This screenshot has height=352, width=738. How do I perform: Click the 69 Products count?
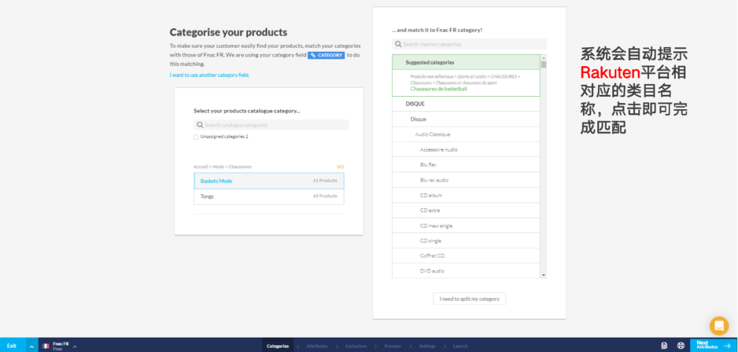pos(325,196)
